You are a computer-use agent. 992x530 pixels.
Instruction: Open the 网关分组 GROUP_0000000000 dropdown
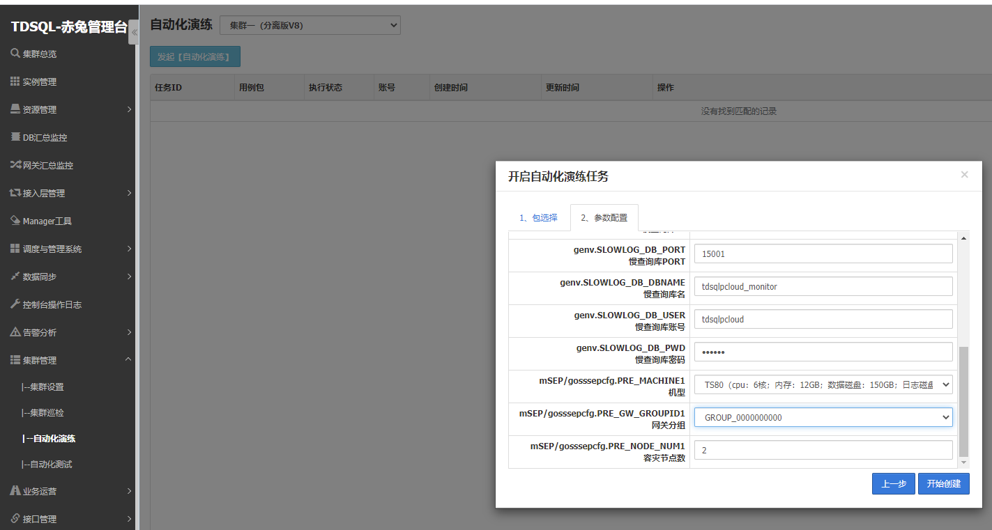pos(823,417)
